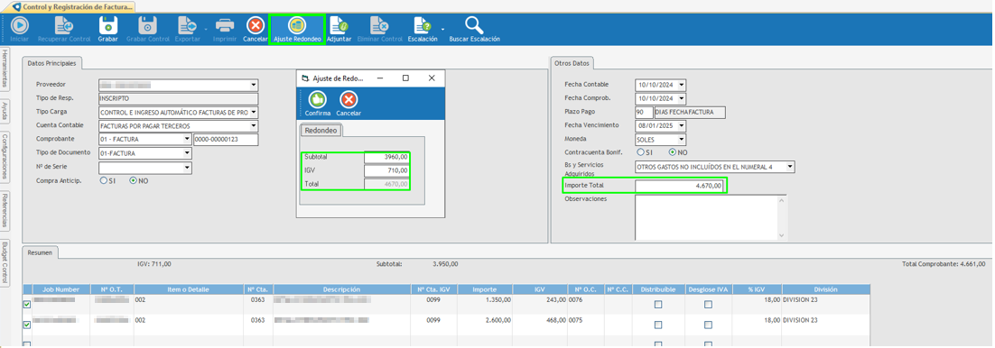Open the Tipo de Documento dropdown
This screenshot has width=995, height=348.
pyautogui.click(x=187, y=153)
